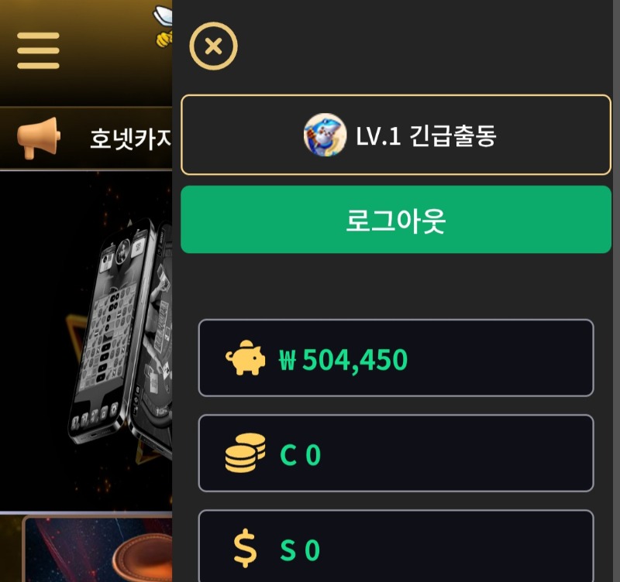Open the ₩ 504,450 balance box

point(396,358)
